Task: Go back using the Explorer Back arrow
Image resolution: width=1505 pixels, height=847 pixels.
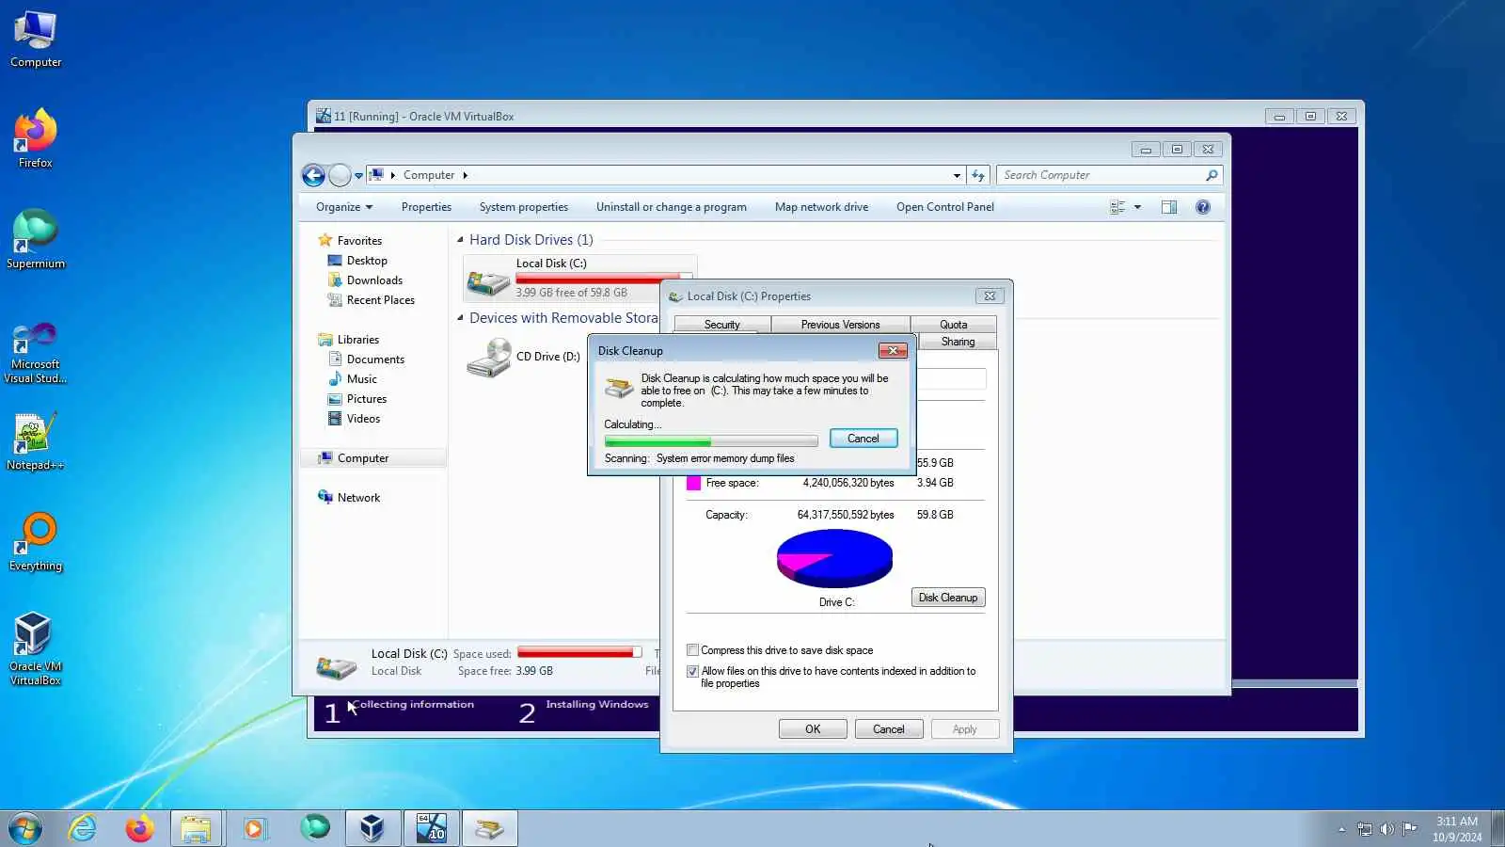Action: [313, 175]
